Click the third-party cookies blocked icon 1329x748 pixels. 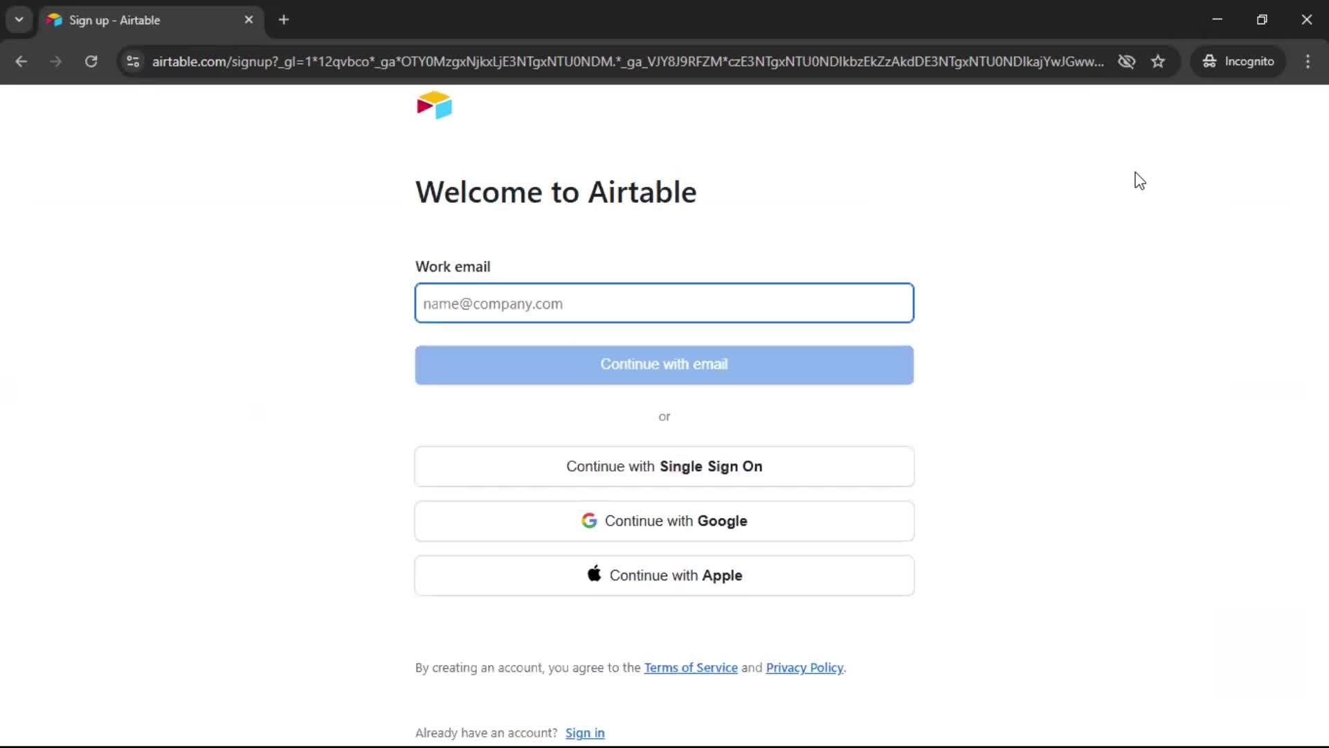point(1127,61)
